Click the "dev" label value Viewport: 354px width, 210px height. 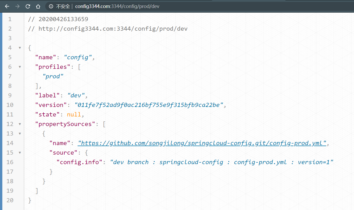[x=76, y=95]
